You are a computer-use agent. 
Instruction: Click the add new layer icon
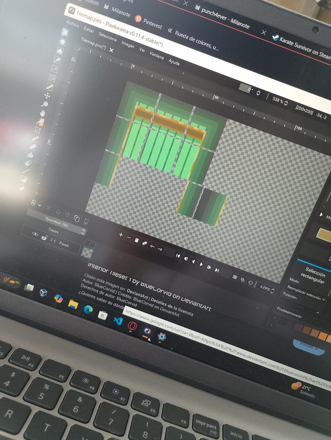pos(33,203)
